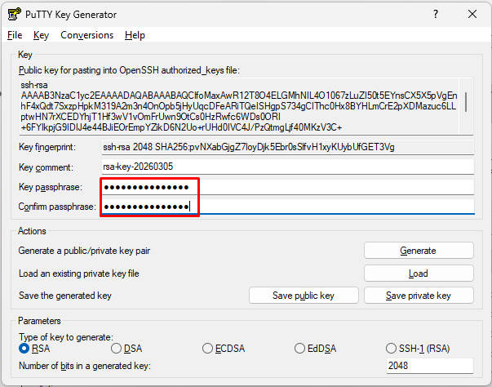Select the RSA key type
492x387 pixels.
24,349
